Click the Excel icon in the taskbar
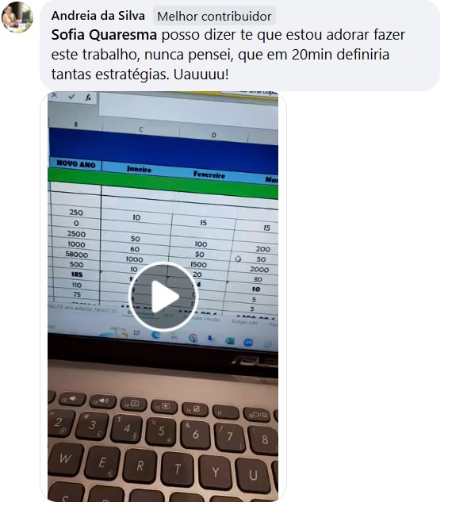This screenshot has width=471, height=506. pos(230,340)
